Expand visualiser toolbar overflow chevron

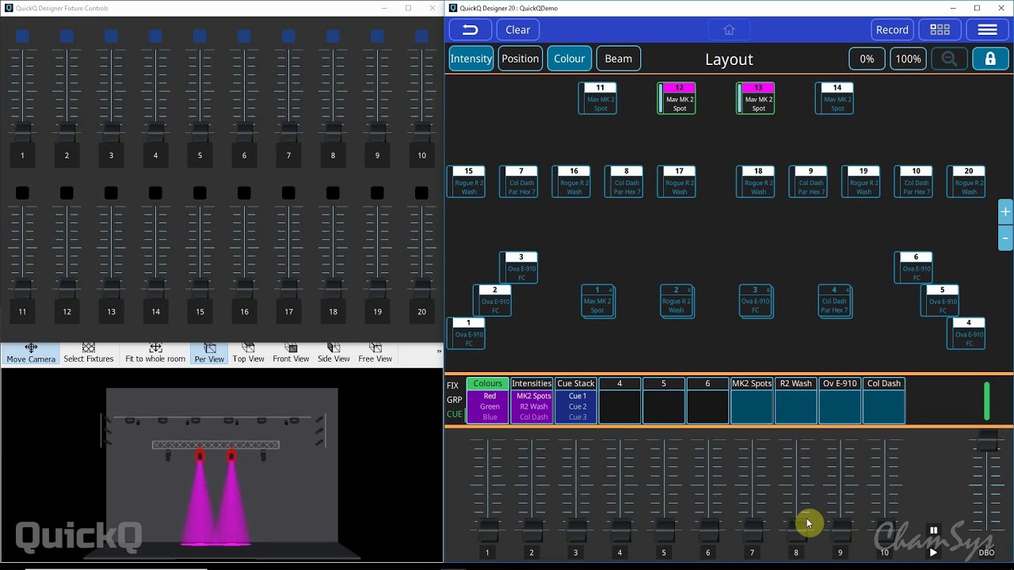[439, 351]
